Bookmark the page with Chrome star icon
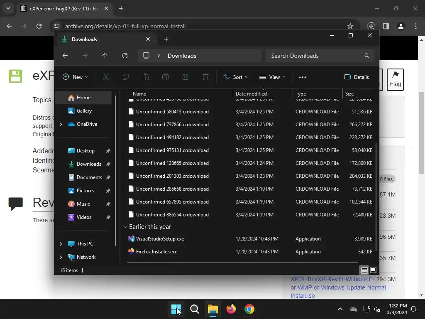Image resolution: width=425 pixels, height=319 pixels. pos(350,26)
